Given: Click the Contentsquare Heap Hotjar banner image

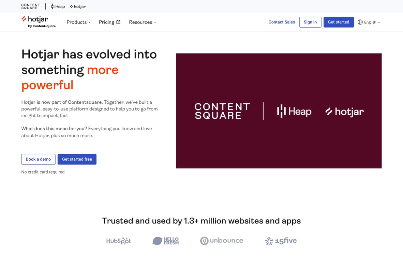Looking at the screenshot, I should [279, 111].
